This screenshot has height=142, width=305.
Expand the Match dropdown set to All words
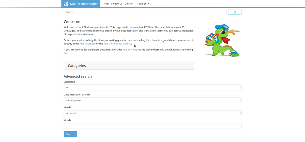pyautogui.click(x=152, y=113)
